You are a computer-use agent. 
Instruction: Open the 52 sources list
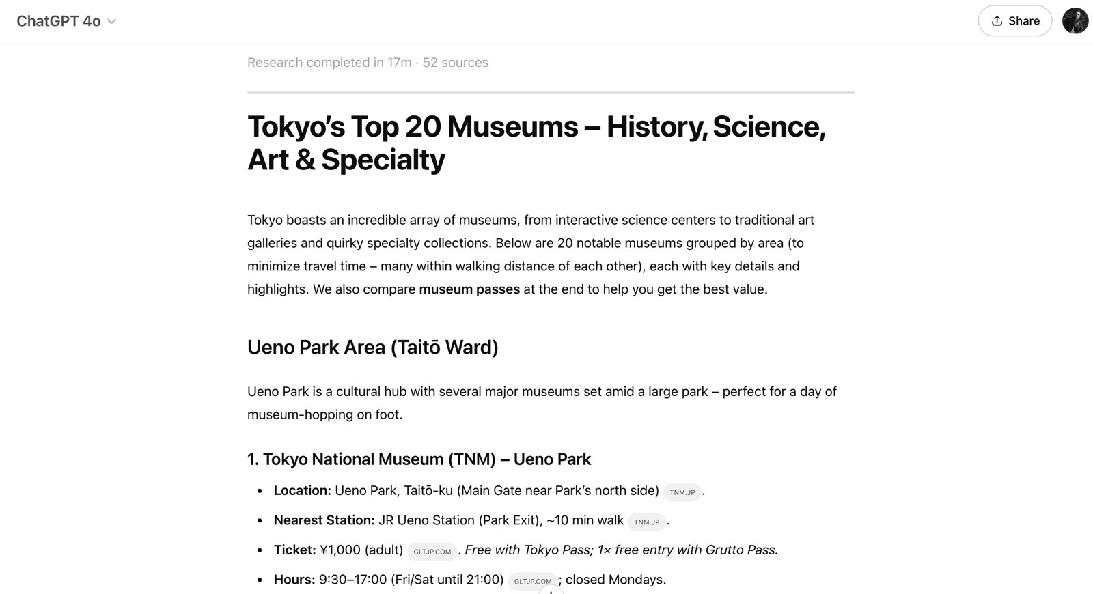tap(455, 63)
